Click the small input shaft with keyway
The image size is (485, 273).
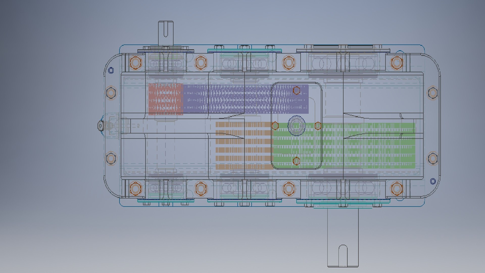coord(165,33)
